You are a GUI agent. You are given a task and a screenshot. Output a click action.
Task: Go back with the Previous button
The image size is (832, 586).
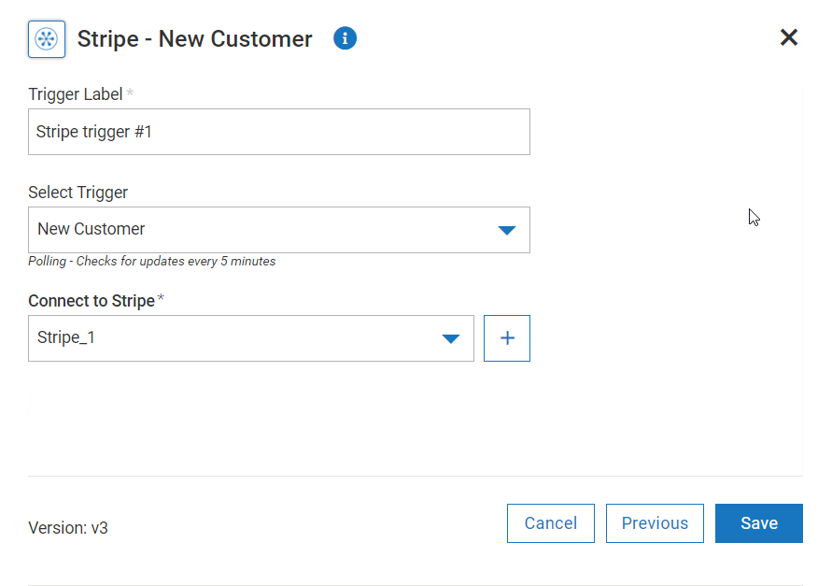(655, 523)
